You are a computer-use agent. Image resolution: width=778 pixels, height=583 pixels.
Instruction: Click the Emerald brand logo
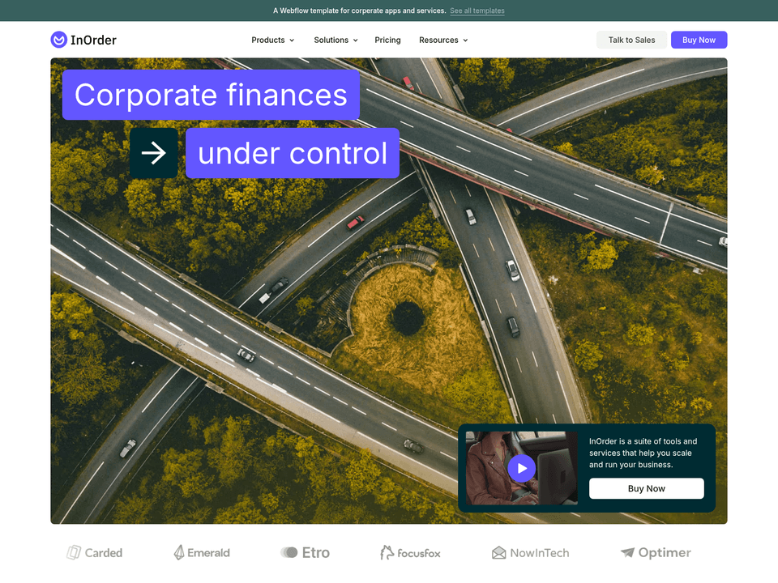click(x=202, y=553)
